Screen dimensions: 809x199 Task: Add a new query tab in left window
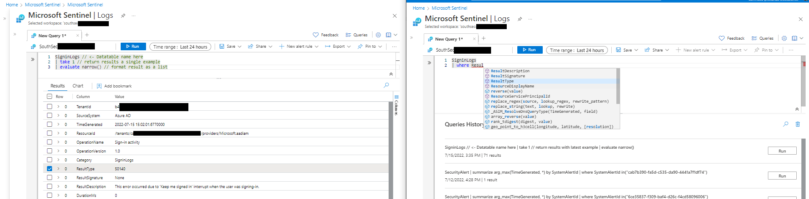87,35
